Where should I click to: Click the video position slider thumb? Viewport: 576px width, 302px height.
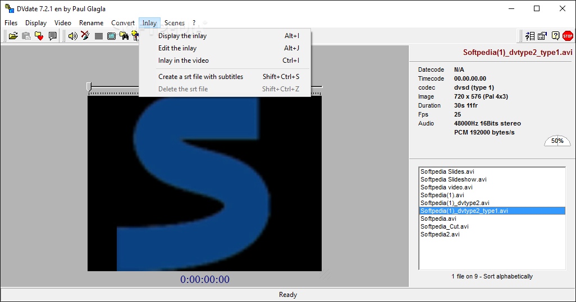tap(89, 87)
